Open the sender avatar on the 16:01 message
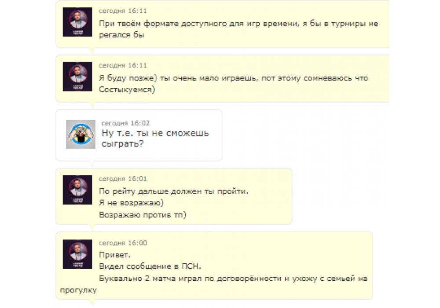Image resolution: width=440 pixels, height=308 pixels. [77, 190]
